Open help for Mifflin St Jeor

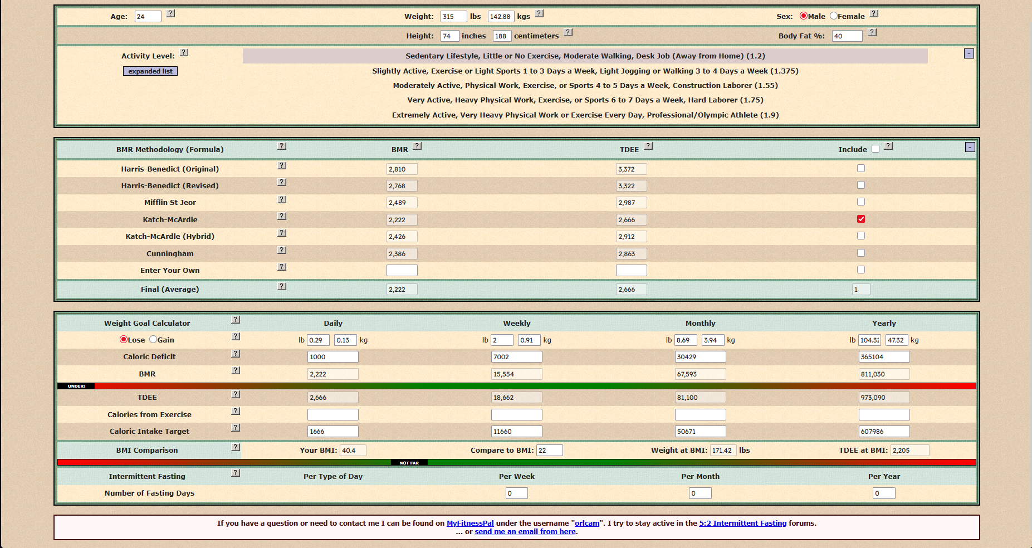(282, 199)
